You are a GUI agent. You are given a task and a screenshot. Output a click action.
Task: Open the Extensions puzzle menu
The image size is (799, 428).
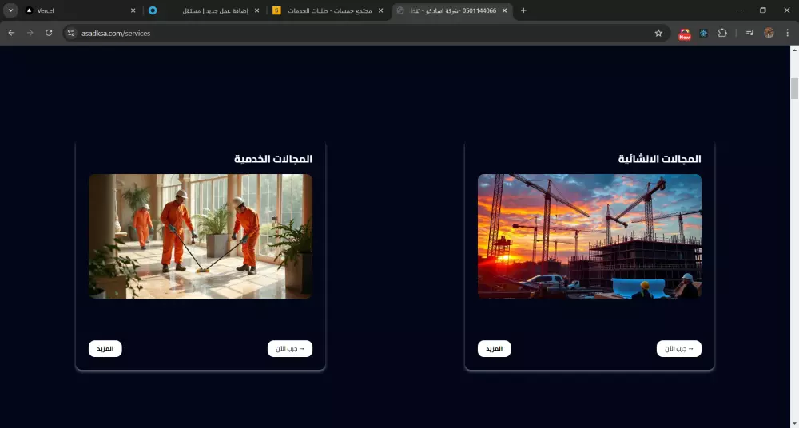tap(722, 33)
